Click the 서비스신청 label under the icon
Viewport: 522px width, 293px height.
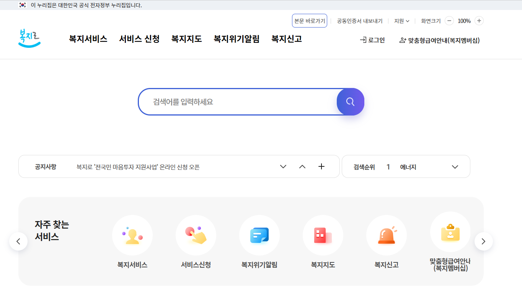point(196,265)
